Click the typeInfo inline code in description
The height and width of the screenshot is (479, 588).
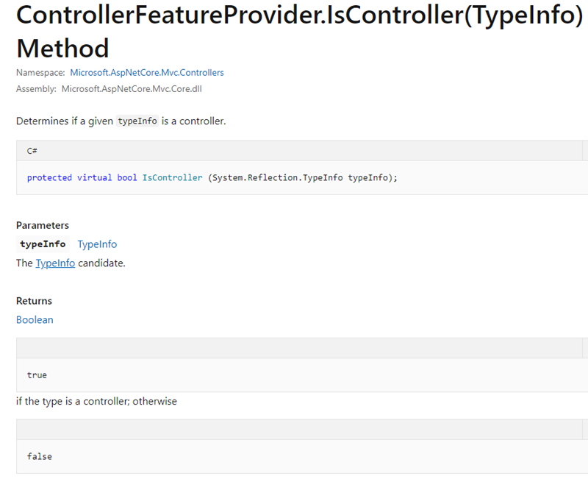tap(137, 121)
